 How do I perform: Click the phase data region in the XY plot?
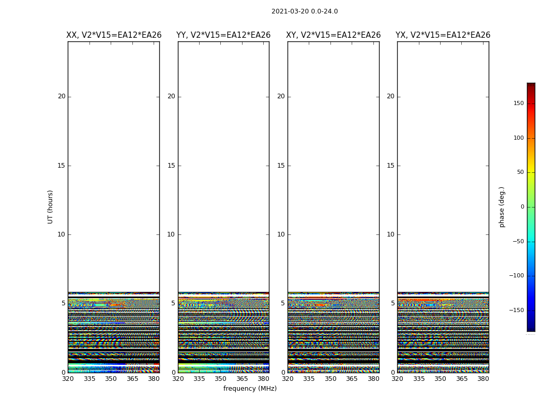tap(334, 331)
